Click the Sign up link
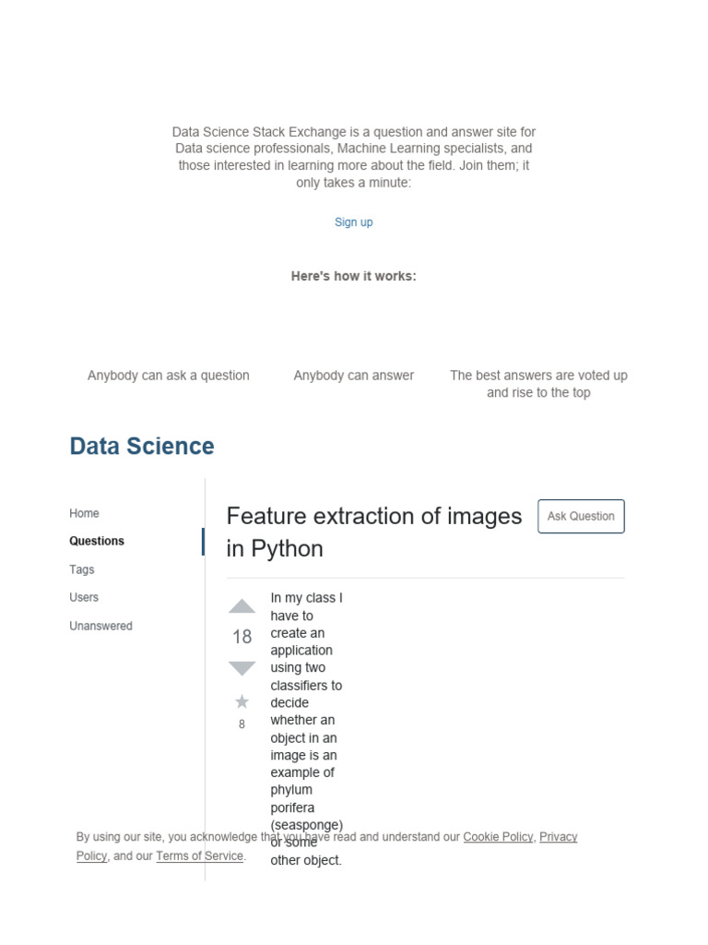708x945 pixels. click(x=354, y=222)
